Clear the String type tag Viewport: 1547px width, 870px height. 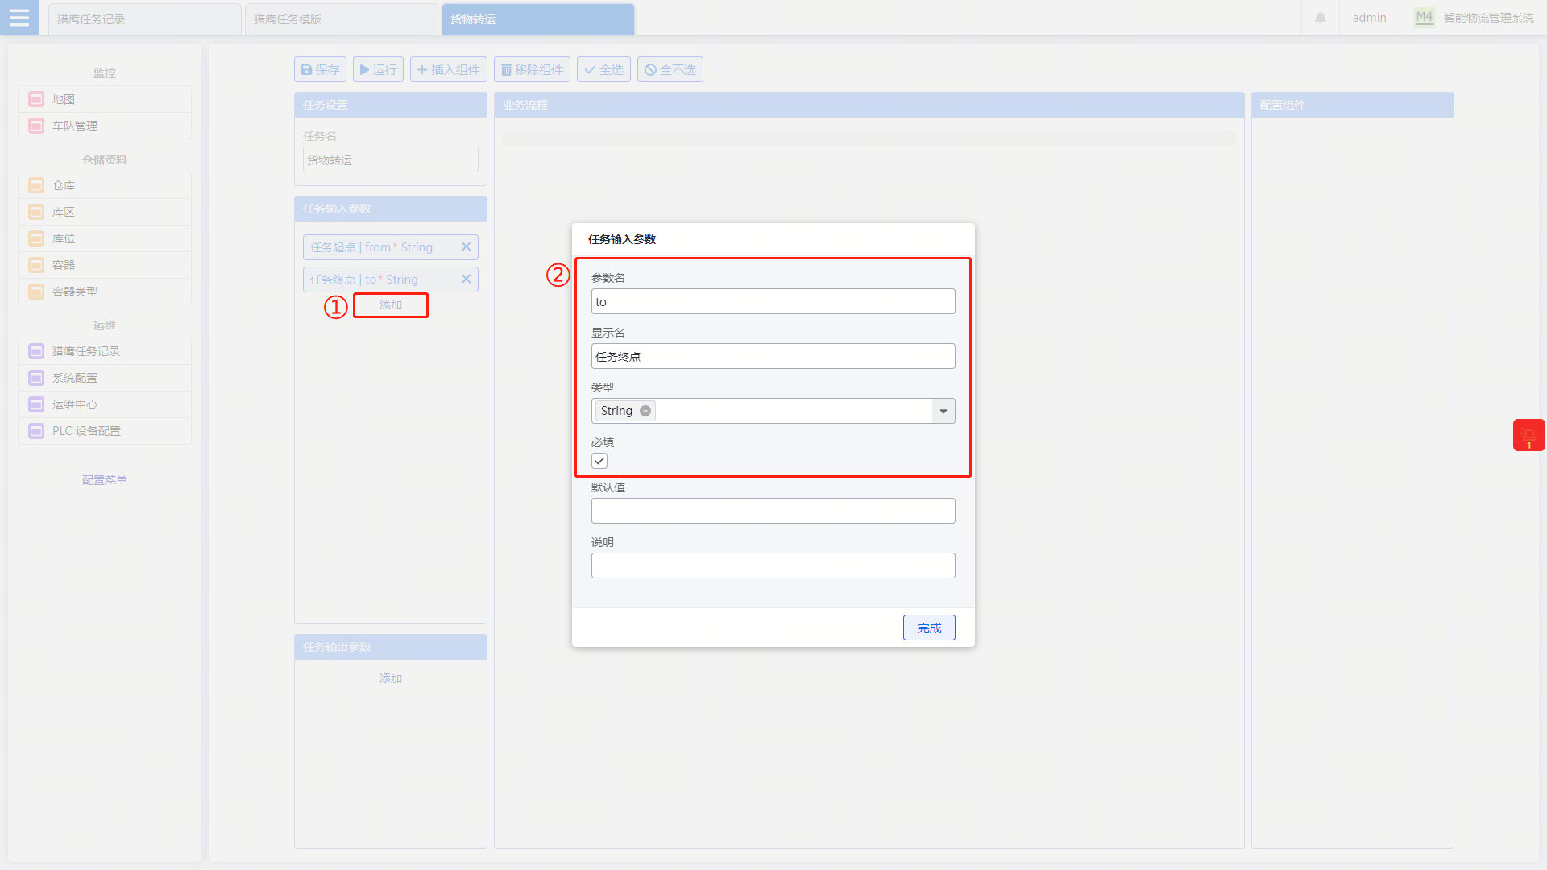point(645,411)
